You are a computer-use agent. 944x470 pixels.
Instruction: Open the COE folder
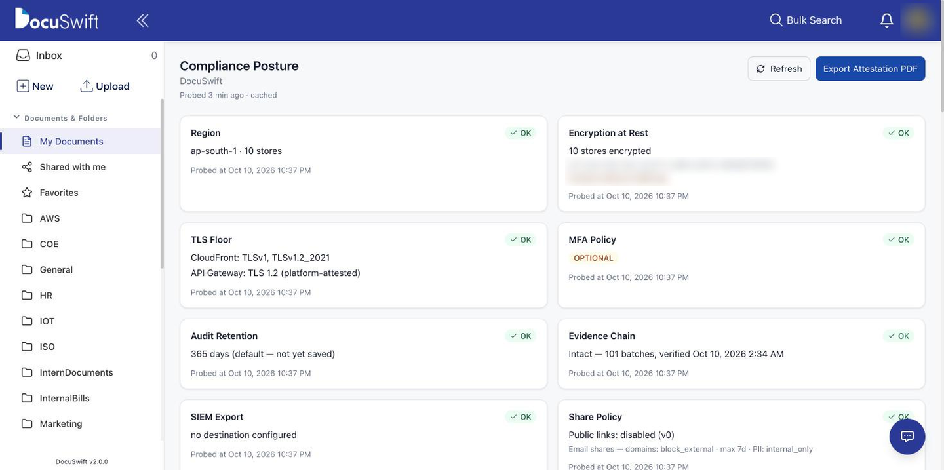(81, 244)
